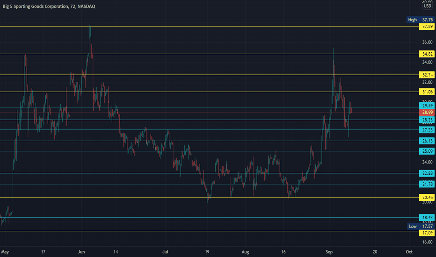
Task: Click the 16.00 price axis tick
Action: click(x=428, y=242)
